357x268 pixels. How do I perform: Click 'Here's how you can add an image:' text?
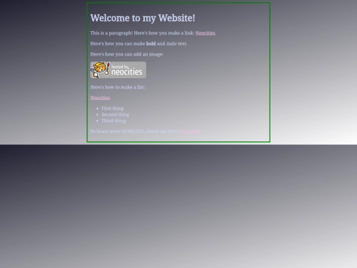127,54
